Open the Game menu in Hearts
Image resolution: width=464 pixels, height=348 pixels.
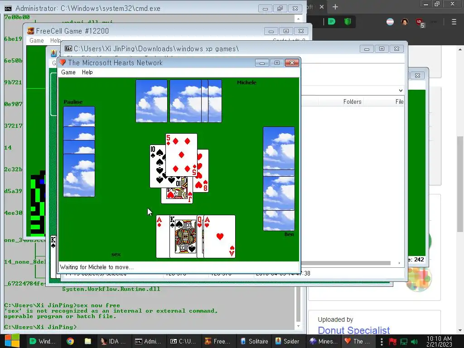68,72
